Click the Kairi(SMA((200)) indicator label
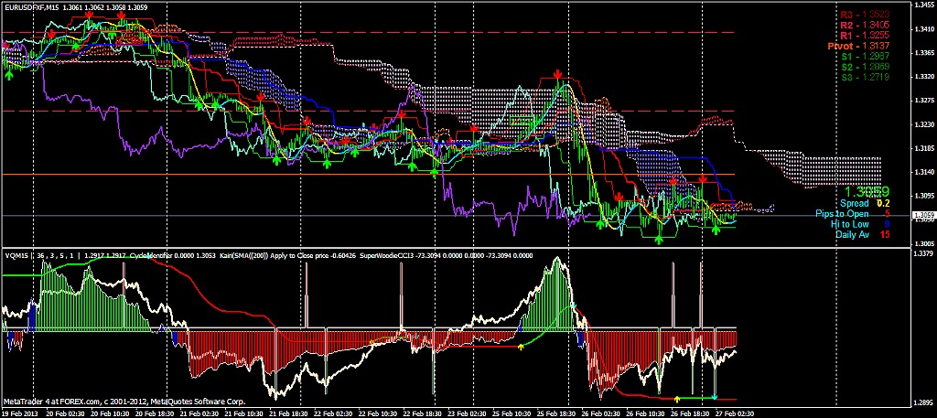 click(245, 255)
